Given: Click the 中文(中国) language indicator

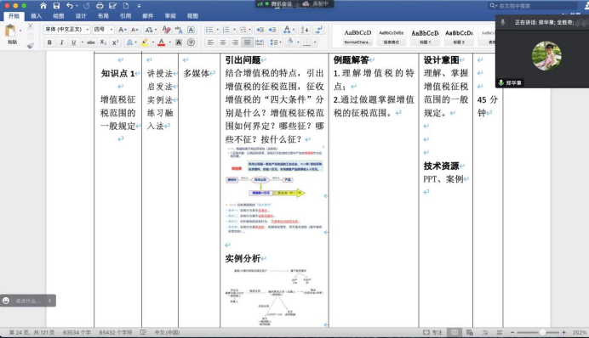Looking at the screenshot, I should [167, 332].
